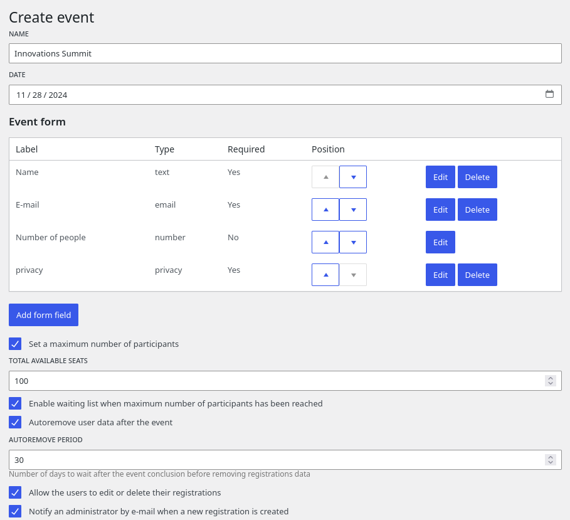Screen dimensions: 570x520
Task: Delete the E-mail form field
Action: [x=477, y=210]
